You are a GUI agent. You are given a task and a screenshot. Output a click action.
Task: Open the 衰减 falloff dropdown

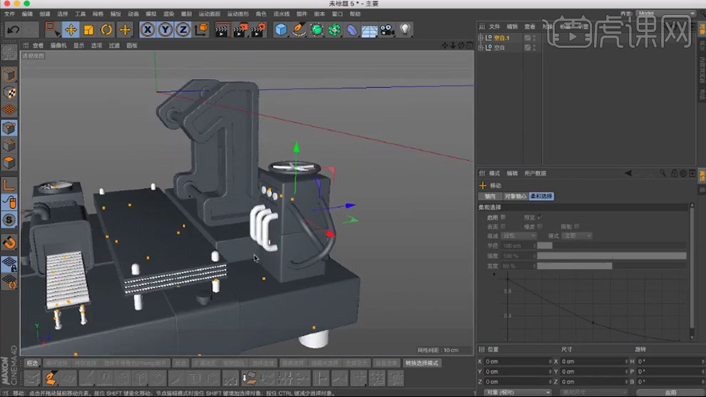(520, 236)
